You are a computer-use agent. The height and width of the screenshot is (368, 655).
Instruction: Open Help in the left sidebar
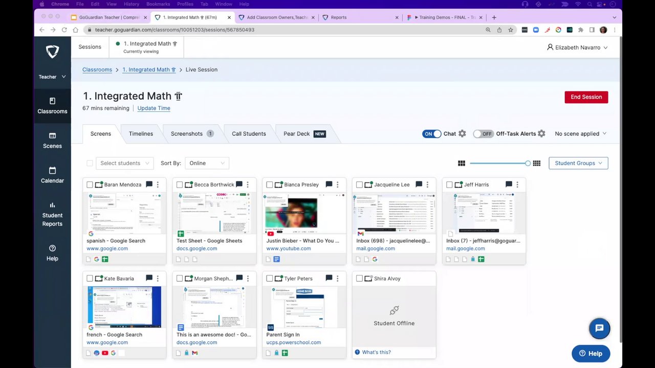pyautogui.click(x=52, y=253)
